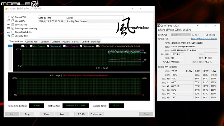Toggle the TOSHIBA 512GB NVMe graph checkbox
Image resolution: width=224 pixels, height=126 pixels.
point(97,46)
